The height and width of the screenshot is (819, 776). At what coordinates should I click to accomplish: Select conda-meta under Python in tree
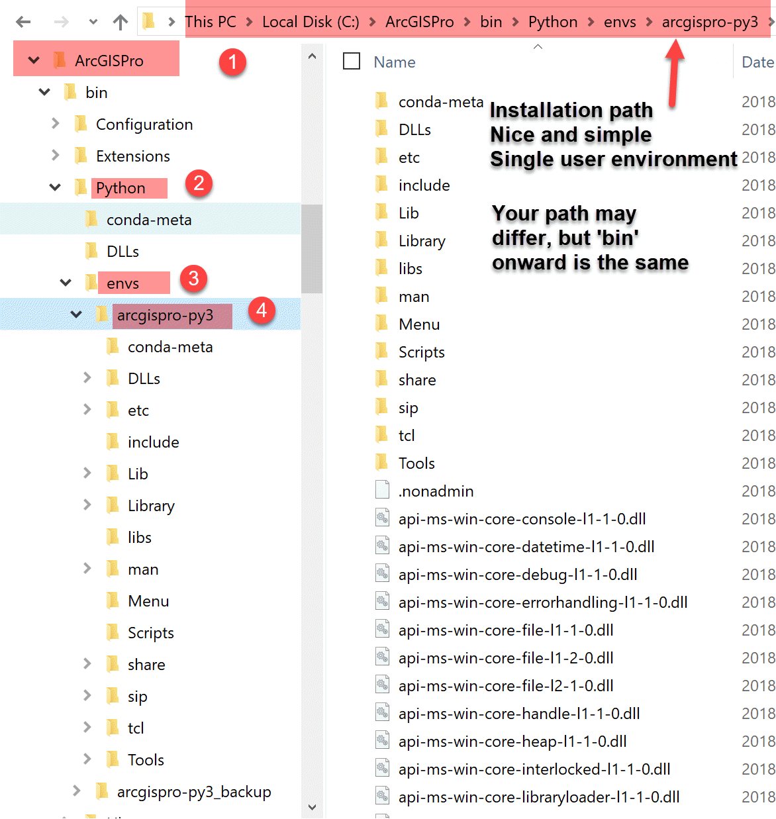tap(149, 220)
